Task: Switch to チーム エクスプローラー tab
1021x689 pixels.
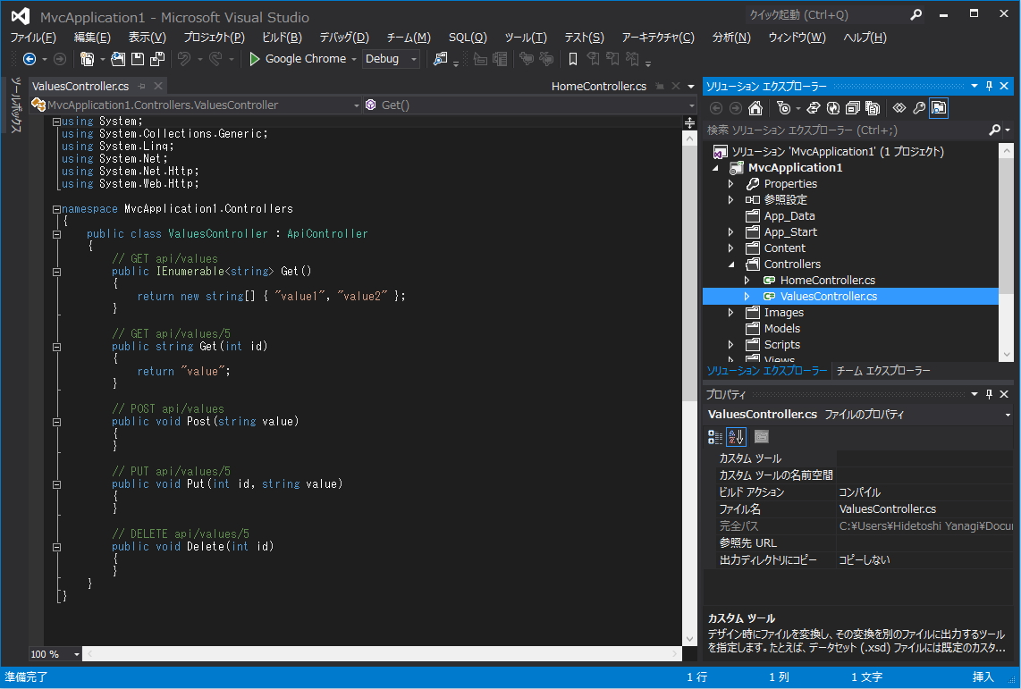Action: point(883,371)
